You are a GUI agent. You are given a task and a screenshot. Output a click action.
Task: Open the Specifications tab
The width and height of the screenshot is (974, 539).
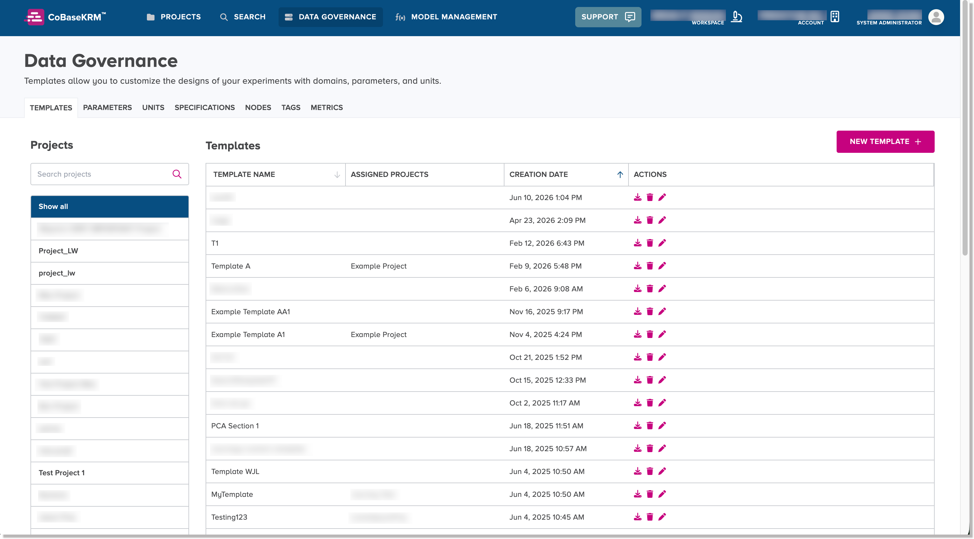[x=205, y=107]
